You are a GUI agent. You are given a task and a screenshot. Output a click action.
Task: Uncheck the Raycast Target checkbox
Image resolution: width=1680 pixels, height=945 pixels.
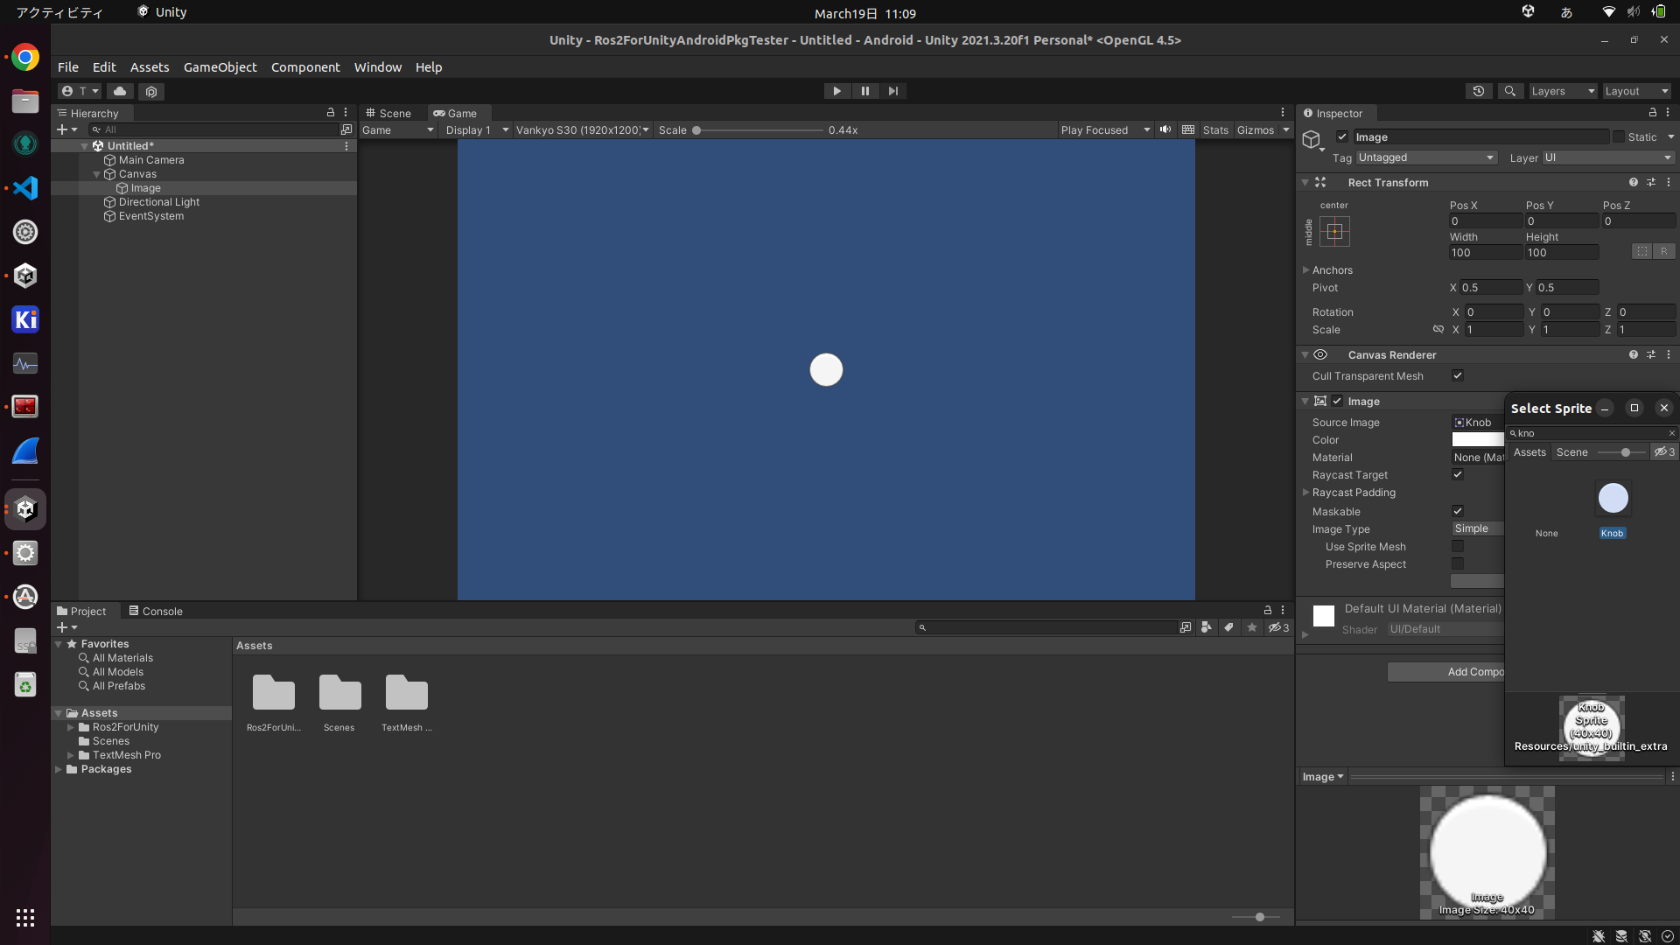pos(1458,475)
